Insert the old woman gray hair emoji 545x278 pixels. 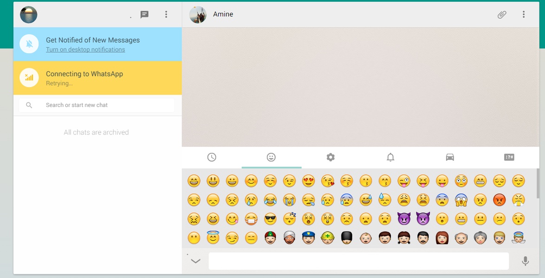[480, 238]
